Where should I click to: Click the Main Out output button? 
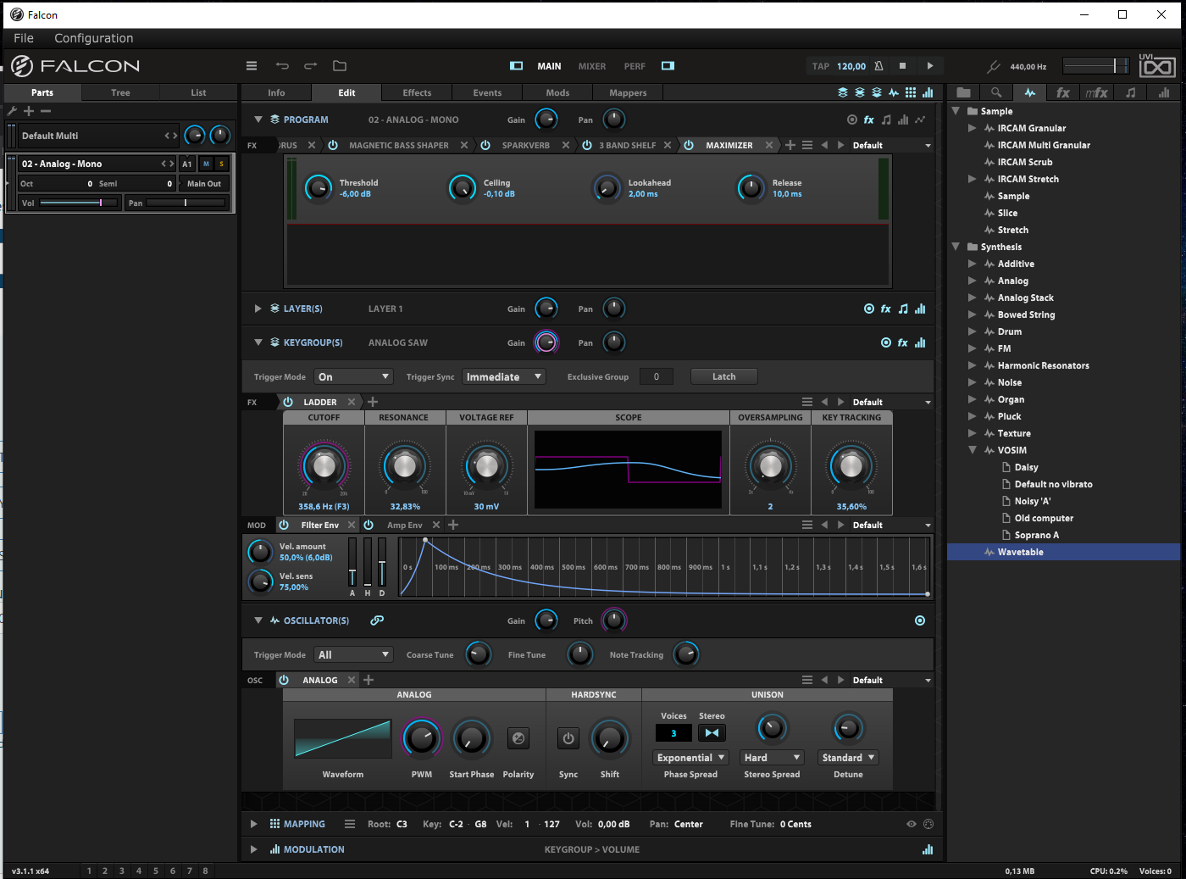click(x=204, y=183)
